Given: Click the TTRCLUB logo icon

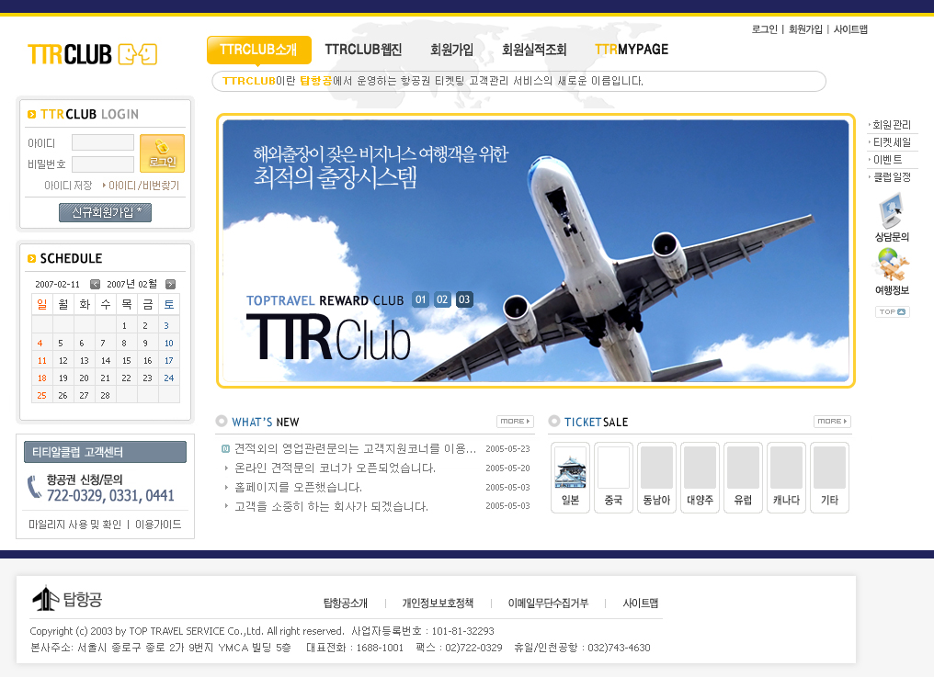Looking at the screenshot, I should click(x=92, y=54).
